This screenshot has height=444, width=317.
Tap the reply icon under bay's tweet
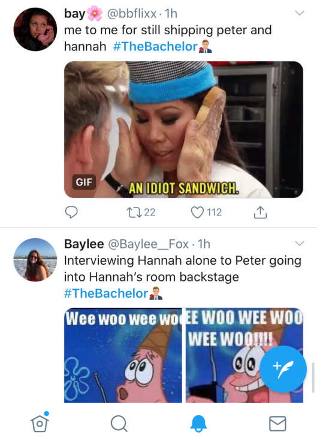(x=71, y=212)
